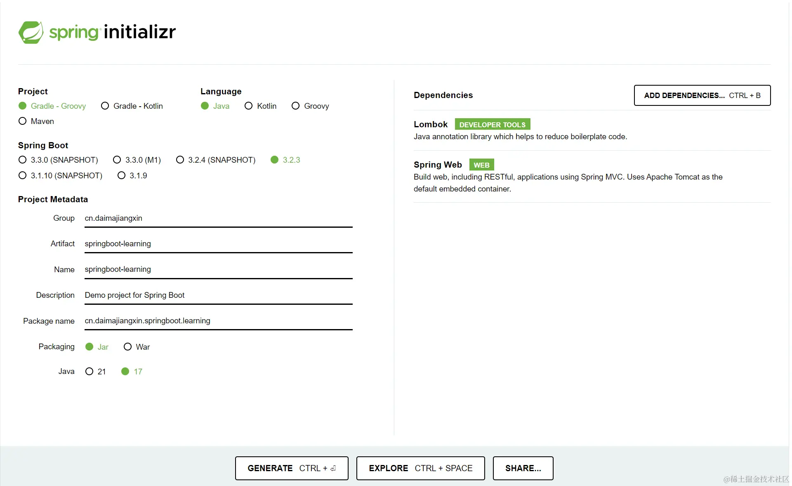Click the Spring leaf logo icon

31,32
